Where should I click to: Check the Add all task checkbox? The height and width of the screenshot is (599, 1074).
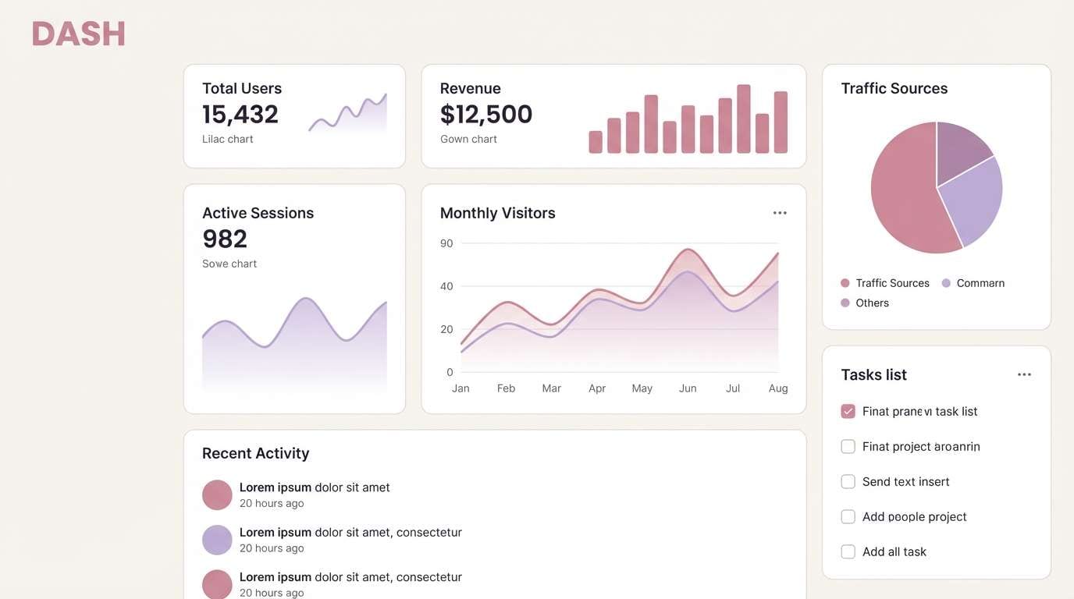848,550
